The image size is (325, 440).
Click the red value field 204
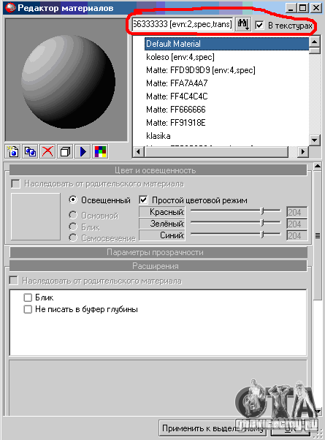(x=297, y=213)
